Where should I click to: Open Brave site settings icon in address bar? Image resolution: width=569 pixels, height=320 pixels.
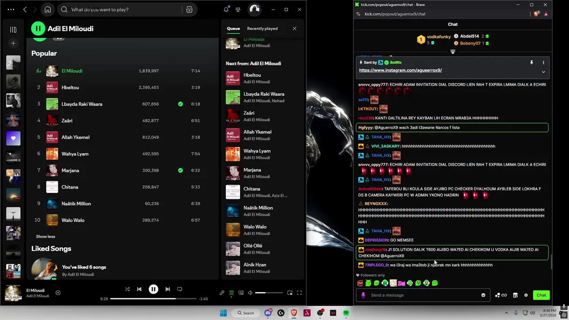tap(358, 14)
